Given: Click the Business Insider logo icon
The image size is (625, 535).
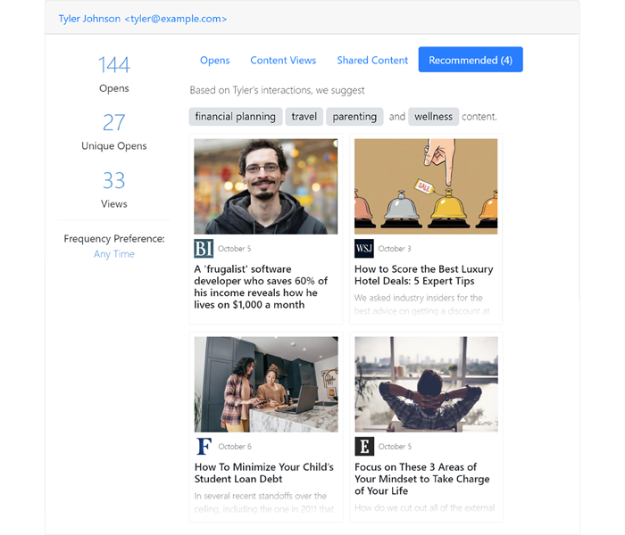Looking at the screenshot, I should (x=204, y=249).
